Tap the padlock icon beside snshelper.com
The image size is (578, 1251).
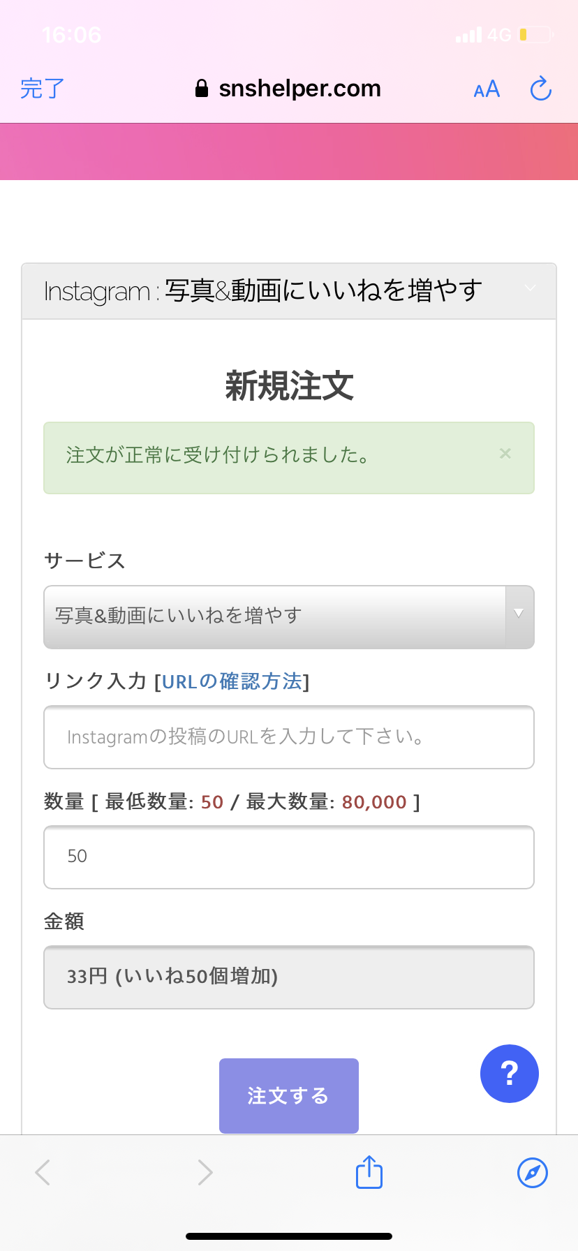coord(202,89)
